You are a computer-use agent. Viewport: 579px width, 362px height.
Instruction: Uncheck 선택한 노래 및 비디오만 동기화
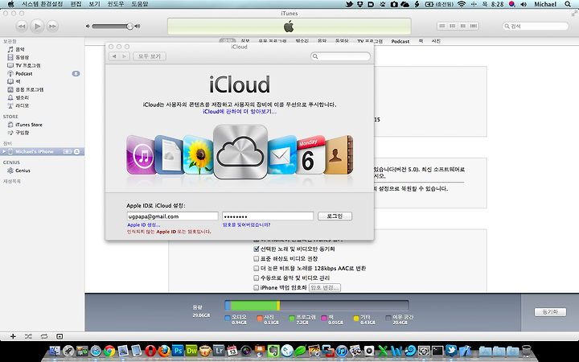257,249
